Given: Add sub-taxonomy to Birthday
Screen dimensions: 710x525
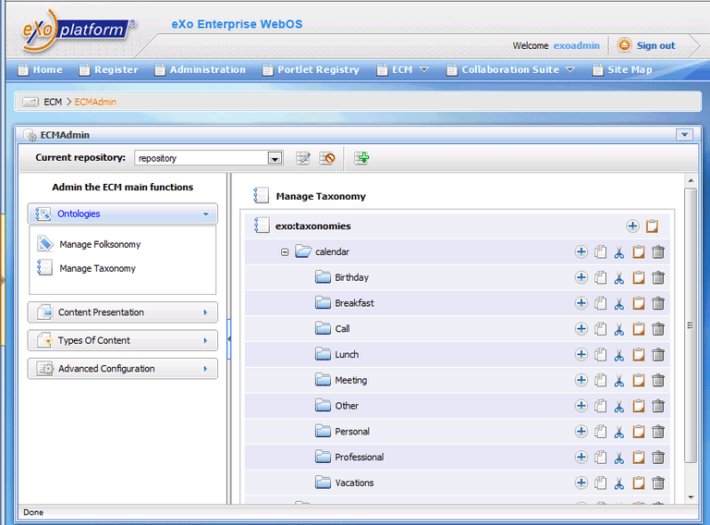Looking at the screenshot, I should pyautogui.click(x=581, y=277).
